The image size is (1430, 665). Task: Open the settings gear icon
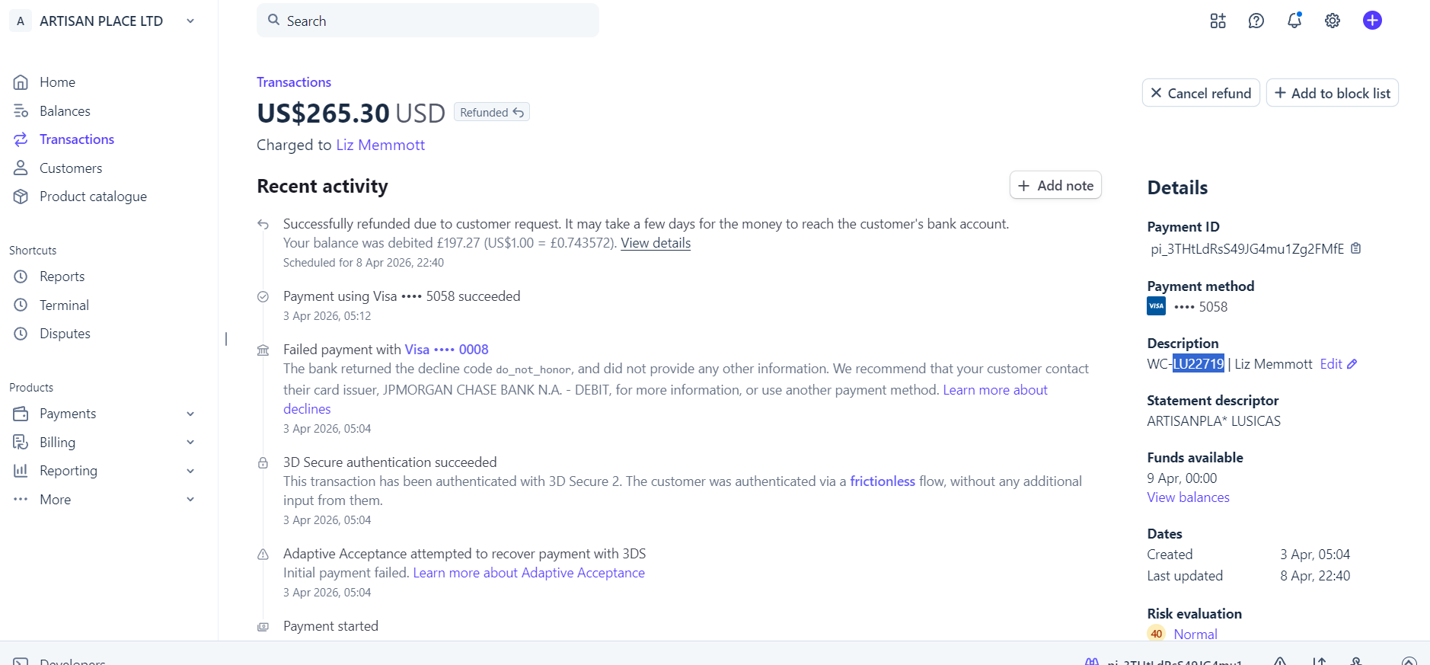[x=1332, y=21]
